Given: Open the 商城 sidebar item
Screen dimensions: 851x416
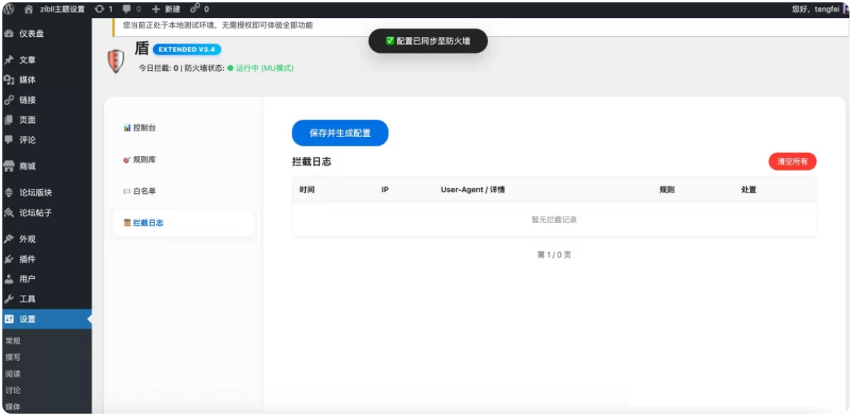Looking at the screenshot, I should pos(27,166).
